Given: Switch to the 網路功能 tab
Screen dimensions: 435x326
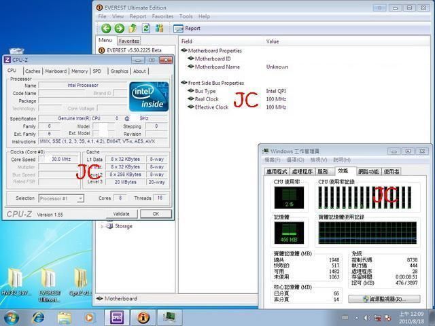Looking at the screenshot, I should coord(368,172).
